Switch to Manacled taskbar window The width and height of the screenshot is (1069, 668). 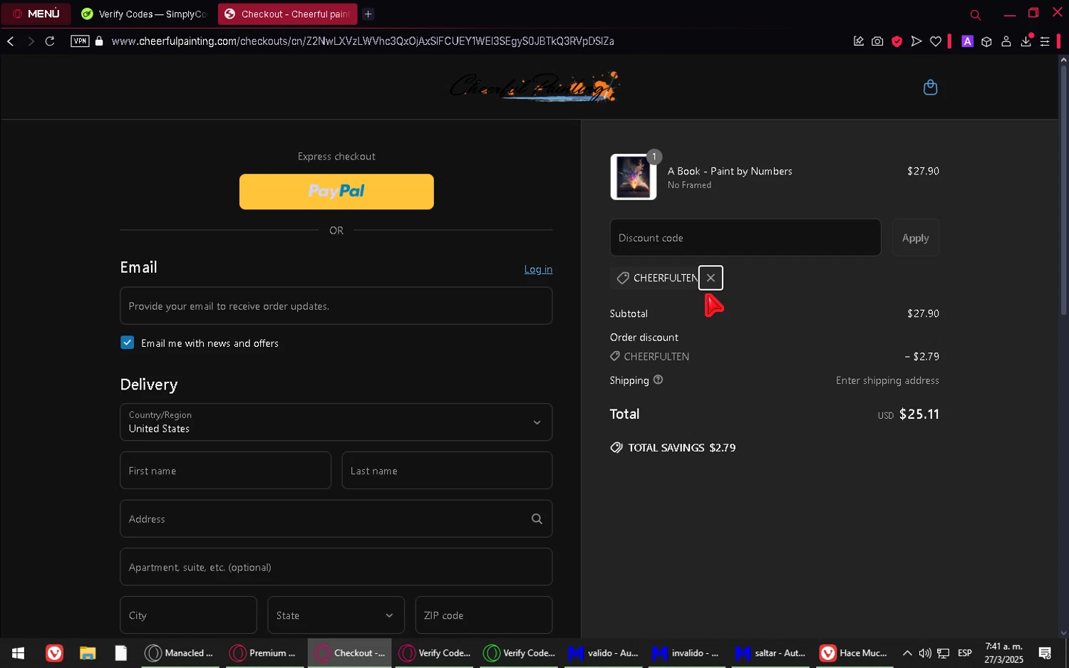point(180,653)
